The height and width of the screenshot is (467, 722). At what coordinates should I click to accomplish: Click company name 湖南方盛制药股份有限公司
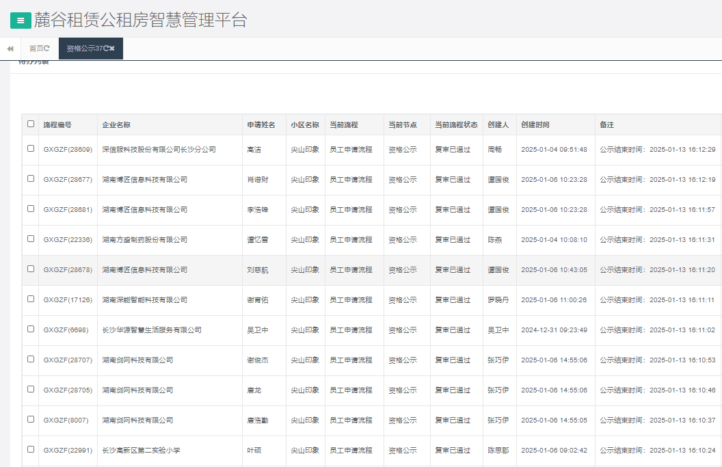pyautogui.click(x=144, y=240)
